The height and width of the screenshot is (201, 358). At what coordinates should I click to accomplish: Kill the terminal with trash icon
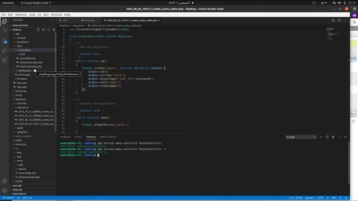(333, 137)
